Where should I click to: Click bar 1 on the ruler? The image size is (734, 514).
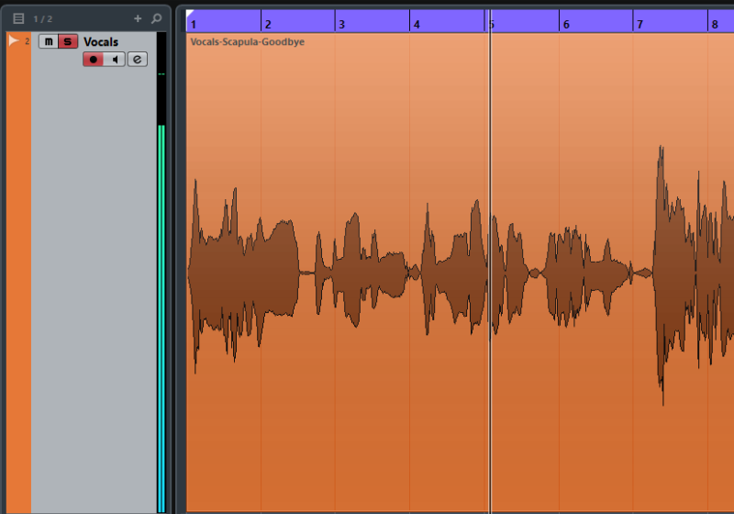pyautogui.click(x=193, y=24)
